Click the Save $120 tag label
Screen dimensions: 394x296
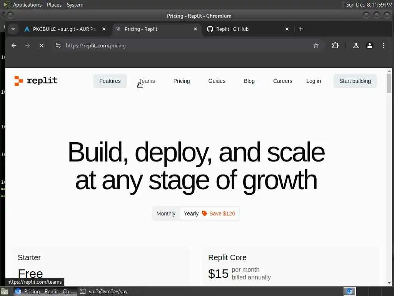point(219,214)
